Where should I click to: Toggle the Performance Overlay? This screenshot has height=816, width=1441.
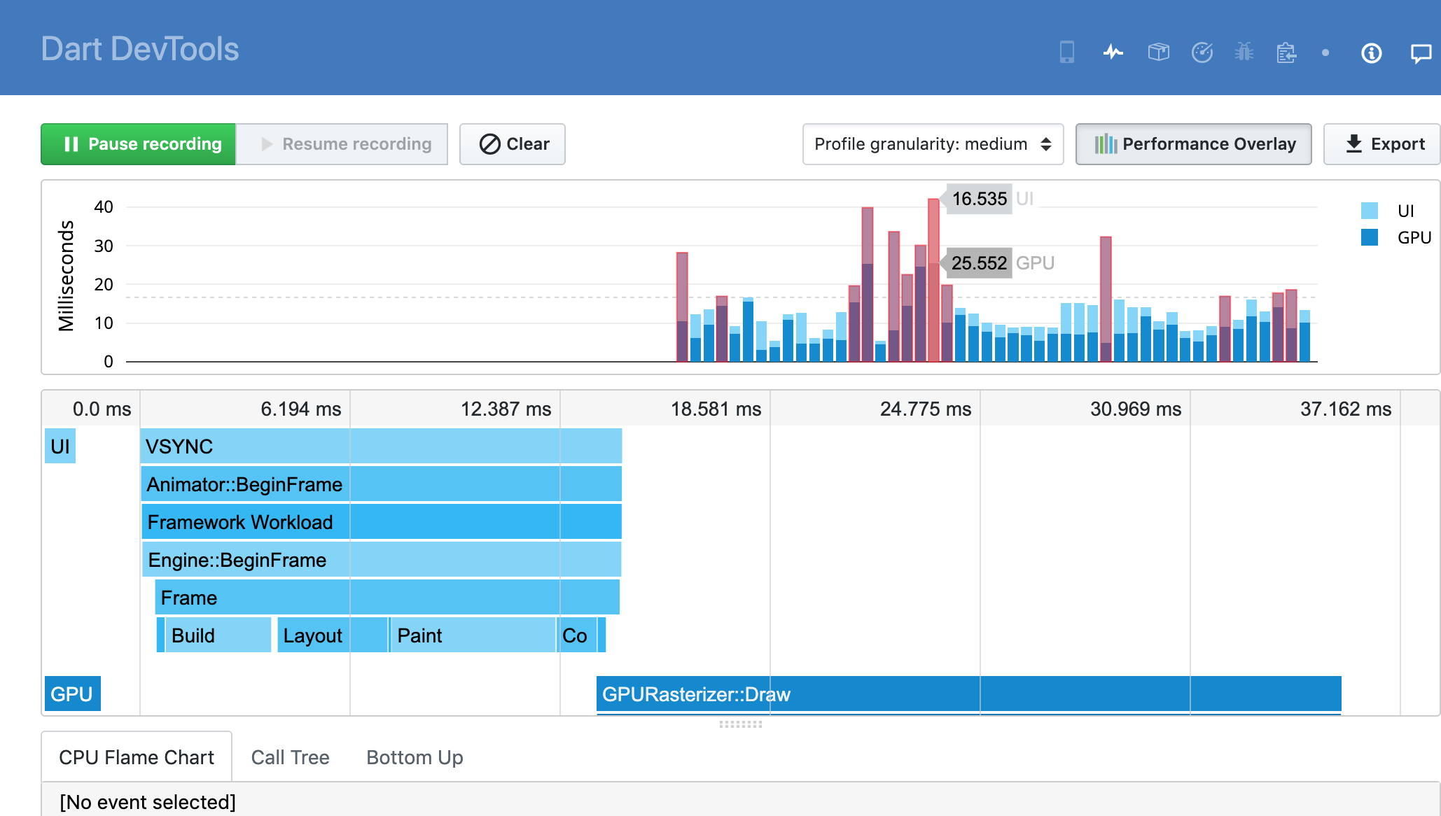(x=1193, y=144)
